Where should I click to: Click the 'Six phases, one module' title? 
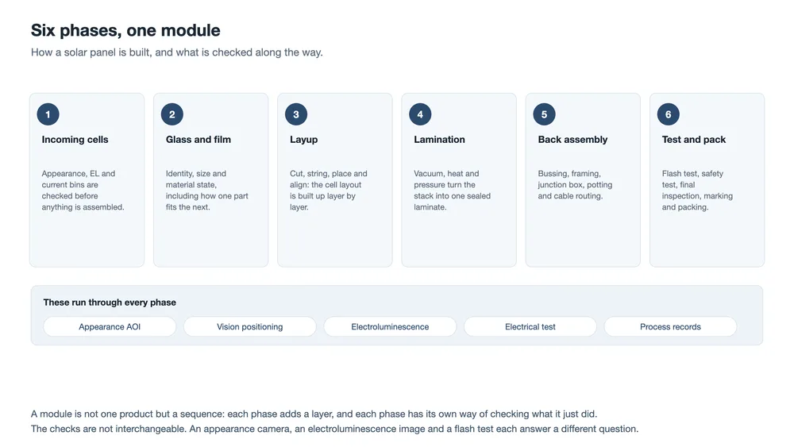[x=125, y=30]
